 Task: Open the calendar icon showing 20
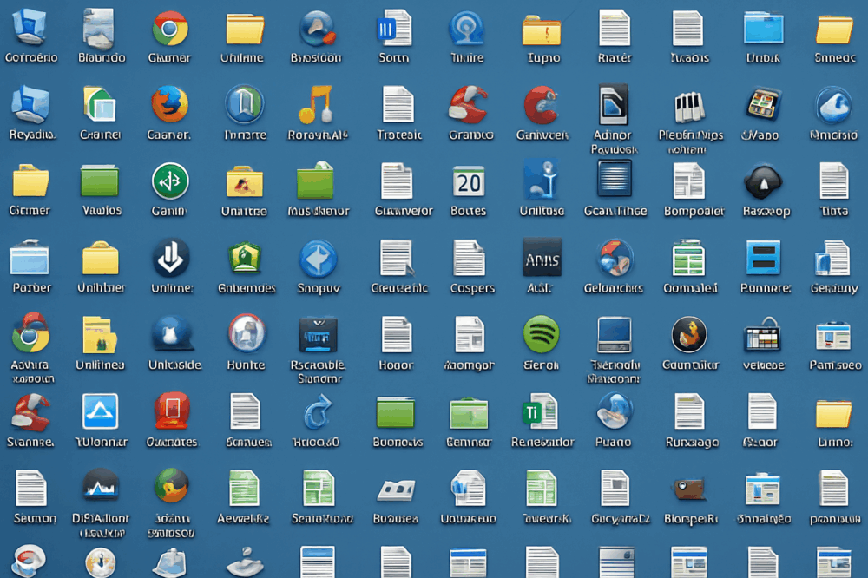(469, 181)
